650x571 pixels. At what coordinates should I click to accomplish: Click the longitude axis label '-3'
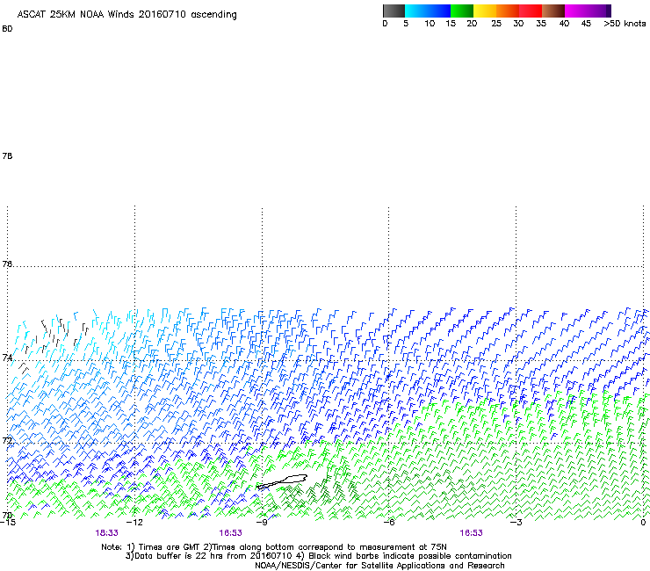point(516,523)
